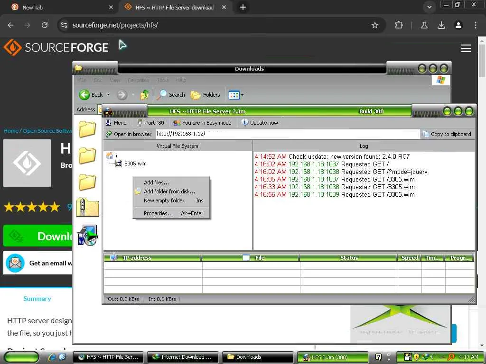Screen dimensions: 486x364
Task: Switch to the Downloads taskbar button
Action: [258, 357]
